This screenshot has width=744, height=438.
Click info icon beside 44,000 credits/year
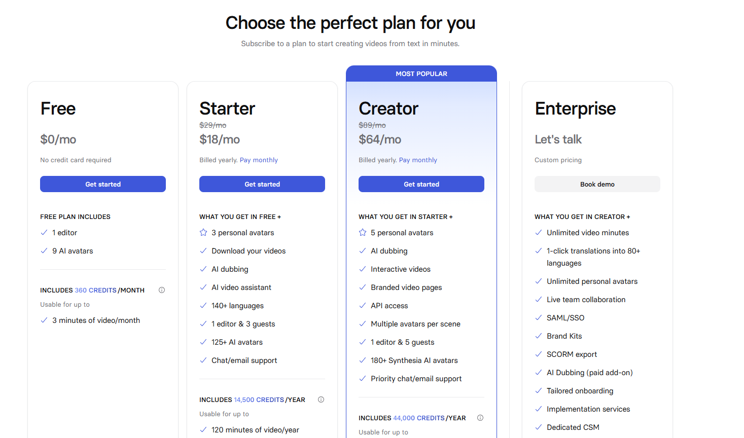click(480, 418)
